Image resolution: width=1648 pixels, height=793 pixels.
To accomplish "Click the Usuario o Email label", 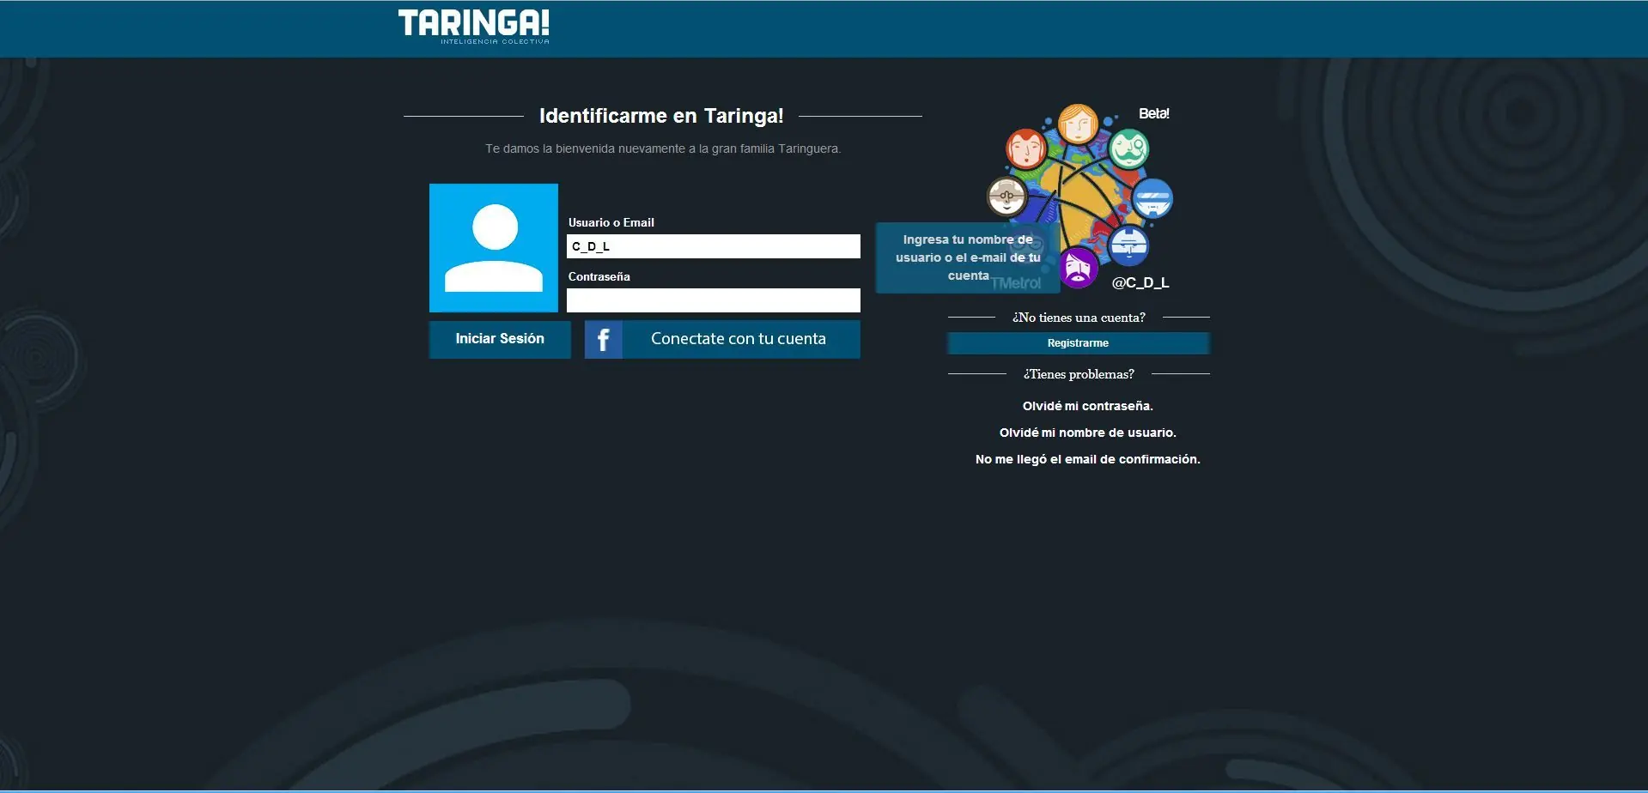I will [611, 222].
